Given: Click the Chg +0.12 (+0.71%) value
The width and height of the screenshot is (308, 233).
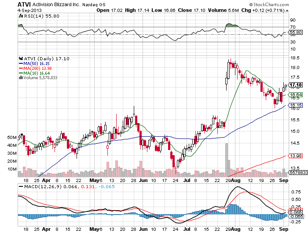Looking at the screenshot, I should pyautogui.click(x=263, y=10).
